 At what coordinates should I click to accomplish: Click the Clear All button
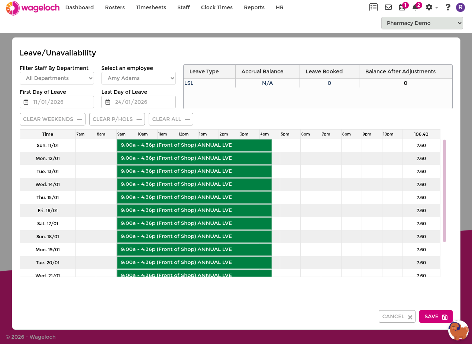click(x=171, y=119)
